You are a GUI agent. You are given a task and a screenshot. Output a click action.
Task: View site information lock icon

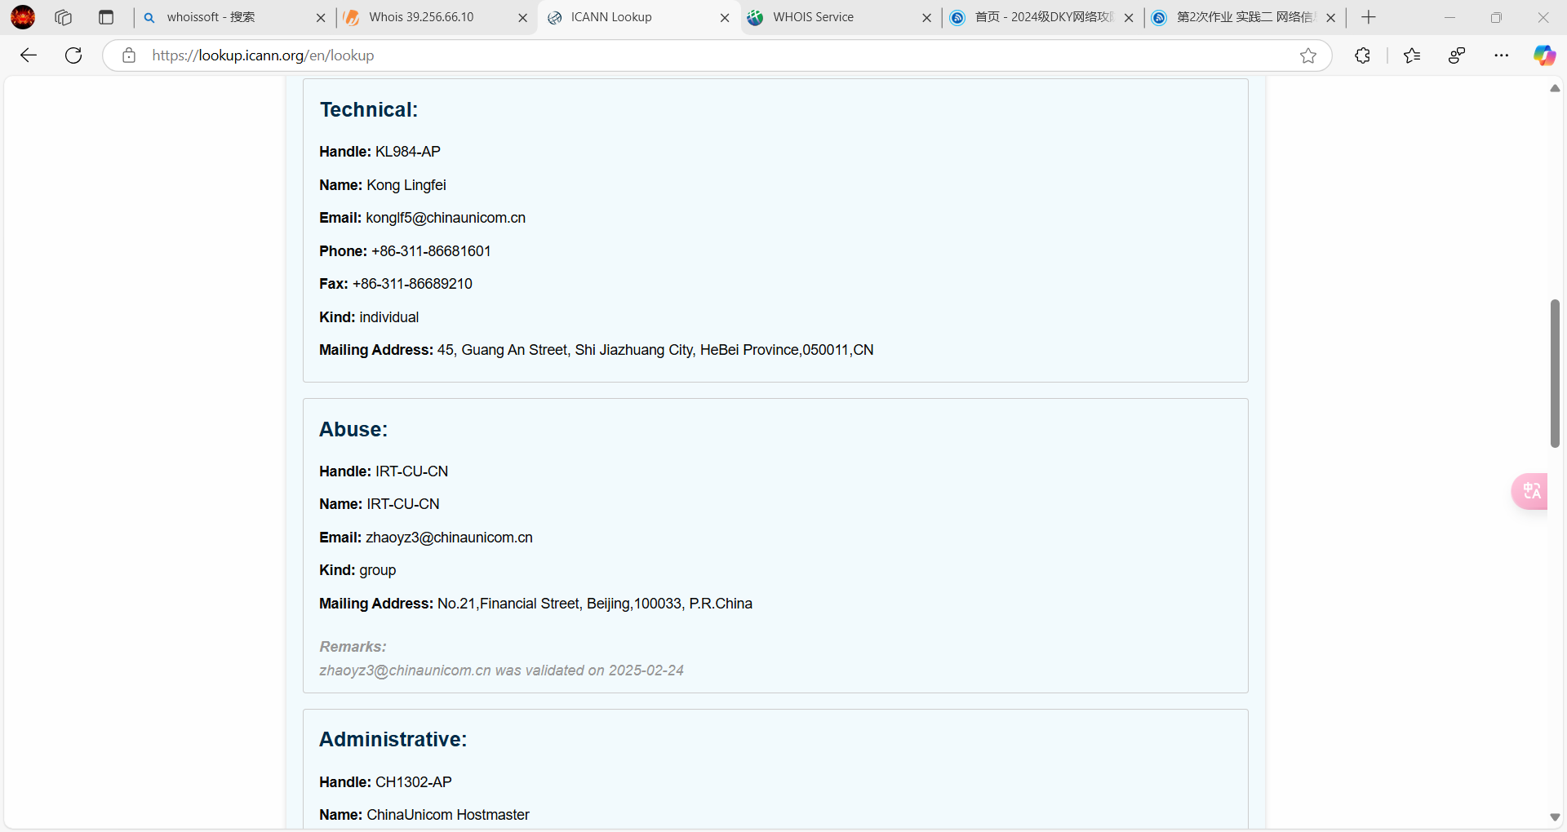[x=129, y=55]
